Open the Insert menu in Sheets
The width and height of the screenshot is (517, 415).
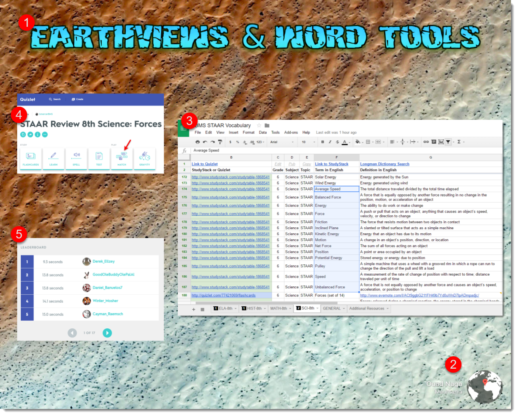click(x=234, y=133)
